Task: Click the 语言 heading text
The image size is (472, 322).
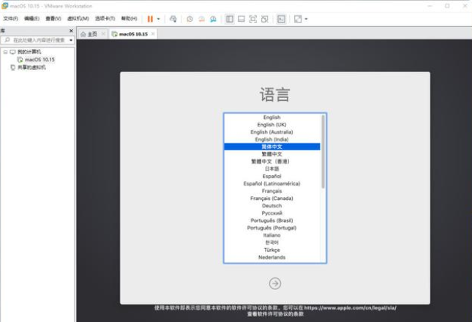Action: pyautogui.click(x=275, y=95)
